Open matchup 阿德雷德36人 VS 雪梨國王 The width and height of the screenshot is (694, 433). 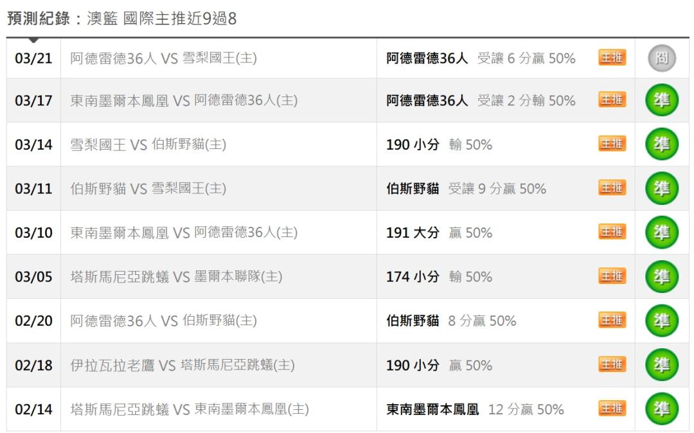163,58
